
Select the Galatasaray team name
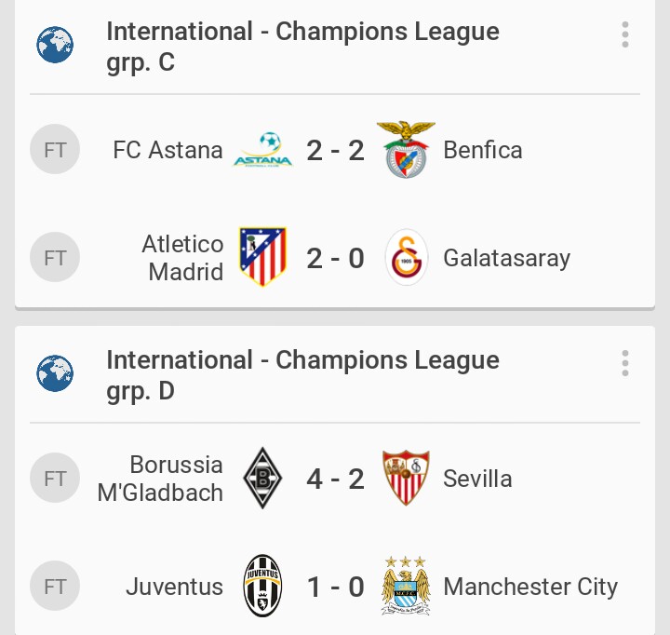506,258
